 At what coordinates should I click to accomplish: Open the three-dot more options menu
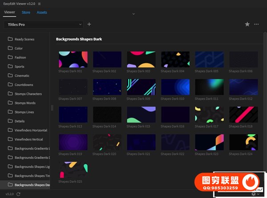click(256, 24)
